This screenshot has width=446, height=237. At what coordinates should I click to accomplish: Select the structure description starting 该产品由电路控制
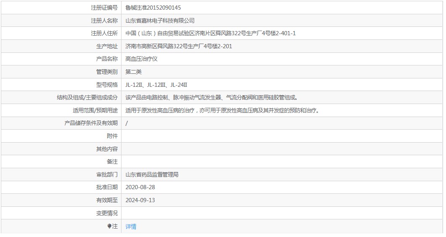coord(212,98)
